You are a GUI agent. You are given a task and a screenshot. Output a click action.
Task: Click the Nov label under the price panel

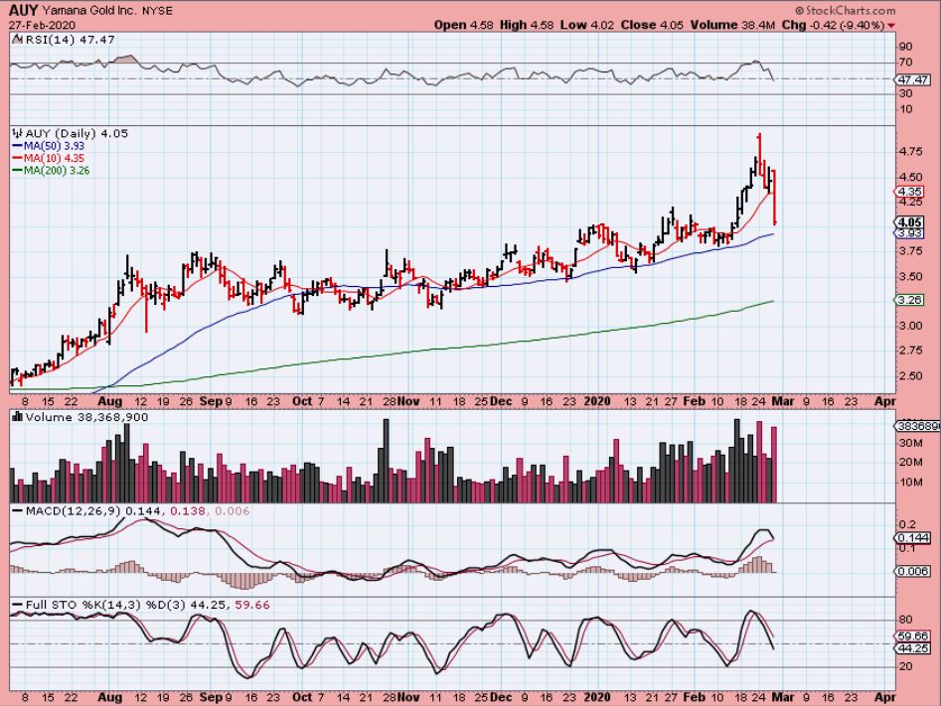(408, 401)
